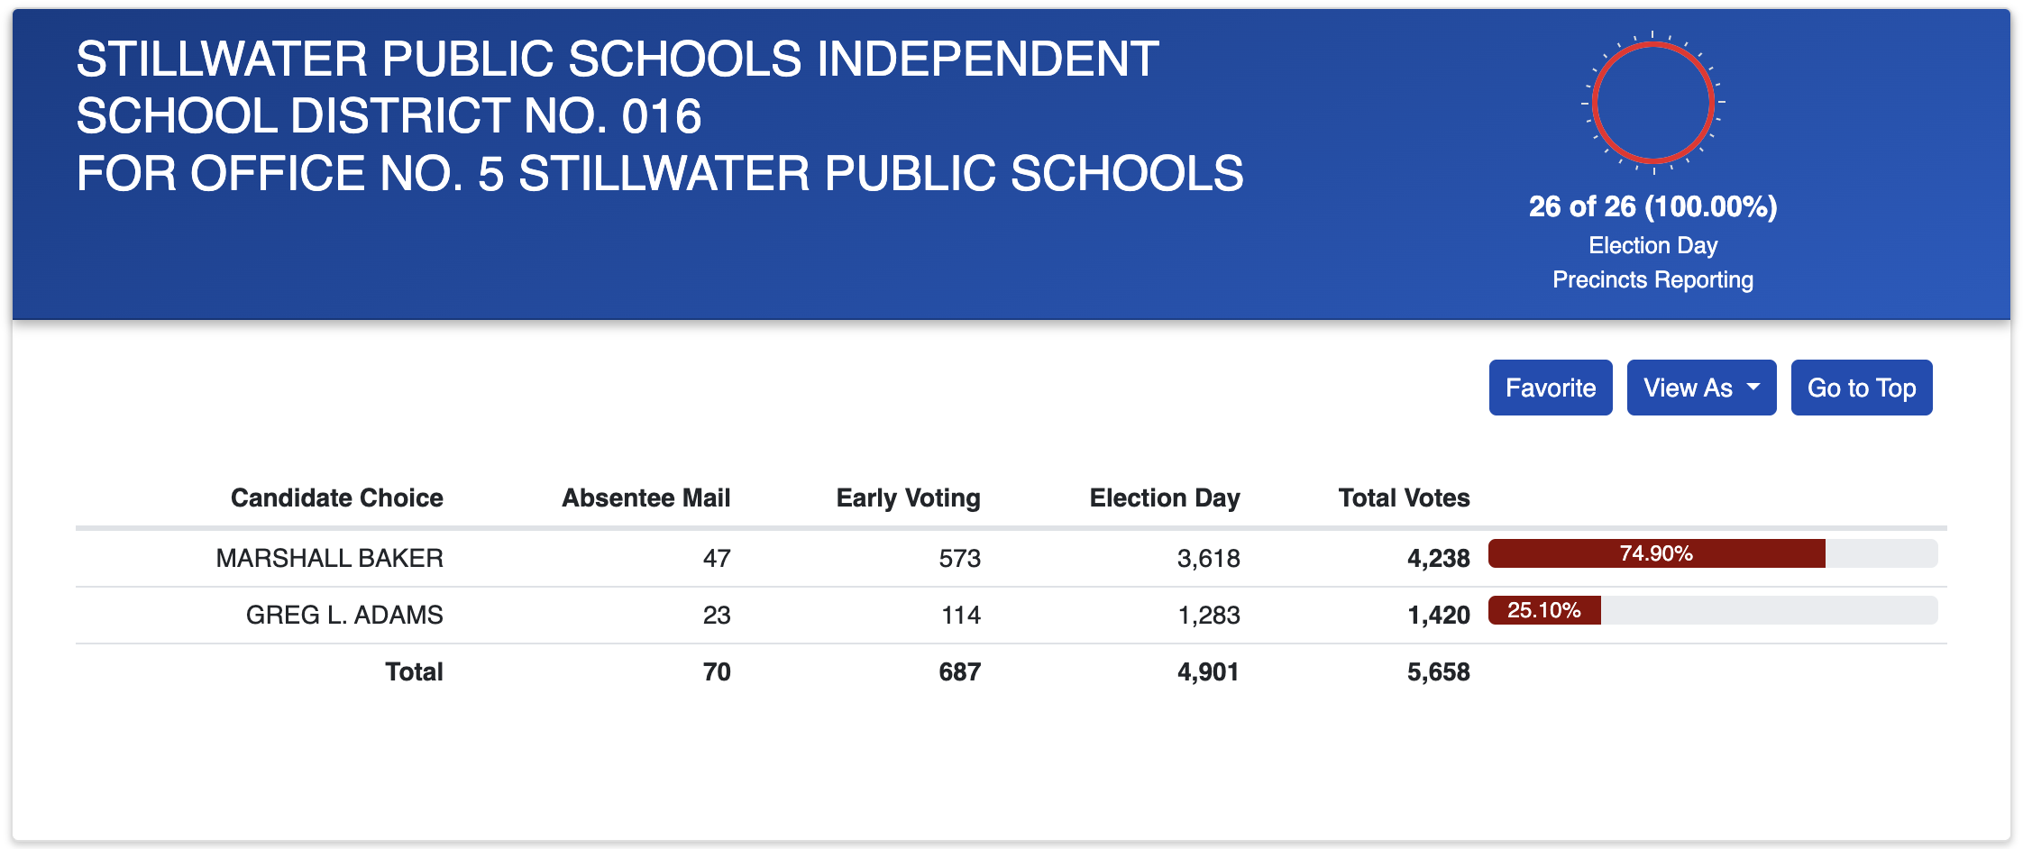
Task: Select the Total Votes column header
Action: (1404, 498)
